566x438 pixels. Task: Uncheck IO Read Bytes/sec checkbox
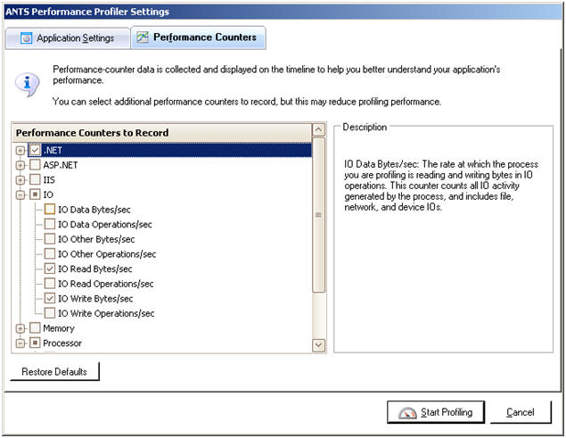coord(50,269)
